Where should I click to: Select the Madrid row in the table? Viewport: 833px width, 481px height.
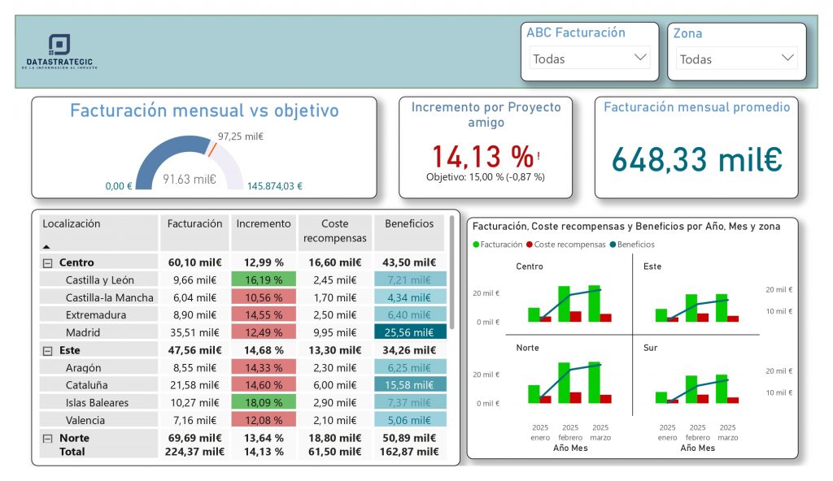[x=83, y=332]
